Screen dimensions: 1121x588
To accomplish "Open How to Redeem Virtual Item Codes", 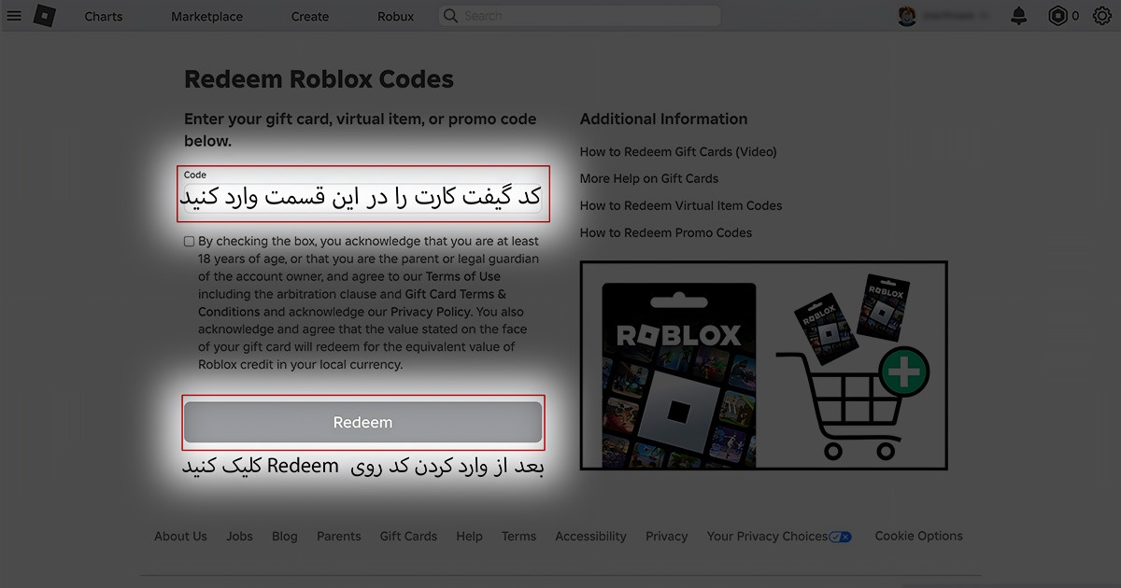I will (x=681, y=205).
